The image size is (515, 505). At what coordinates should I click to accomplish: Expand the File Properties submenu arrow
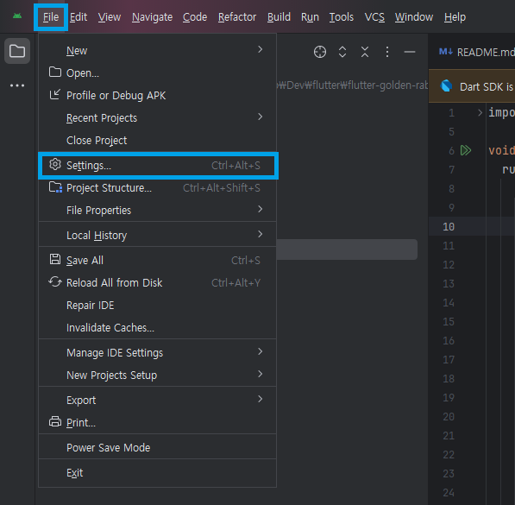[x=261, y=209]
